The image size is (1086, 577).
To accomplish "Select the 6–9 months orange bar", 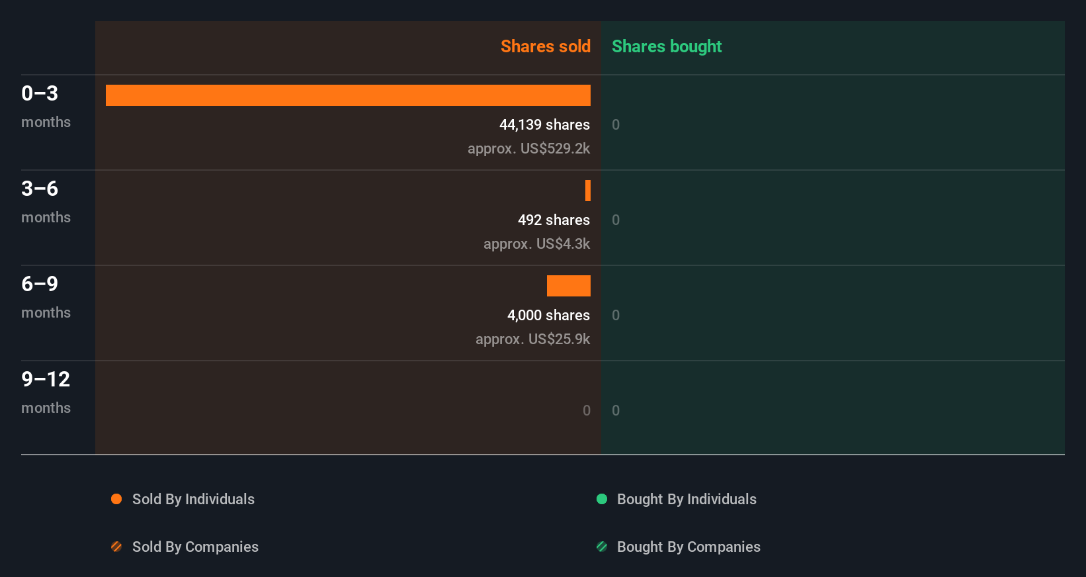I will tap(568, 286).
